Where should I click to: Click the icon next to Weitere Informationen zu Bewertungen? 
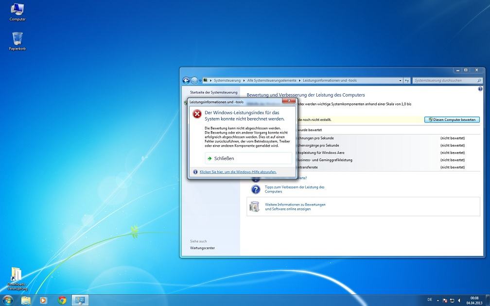(255, 207)
